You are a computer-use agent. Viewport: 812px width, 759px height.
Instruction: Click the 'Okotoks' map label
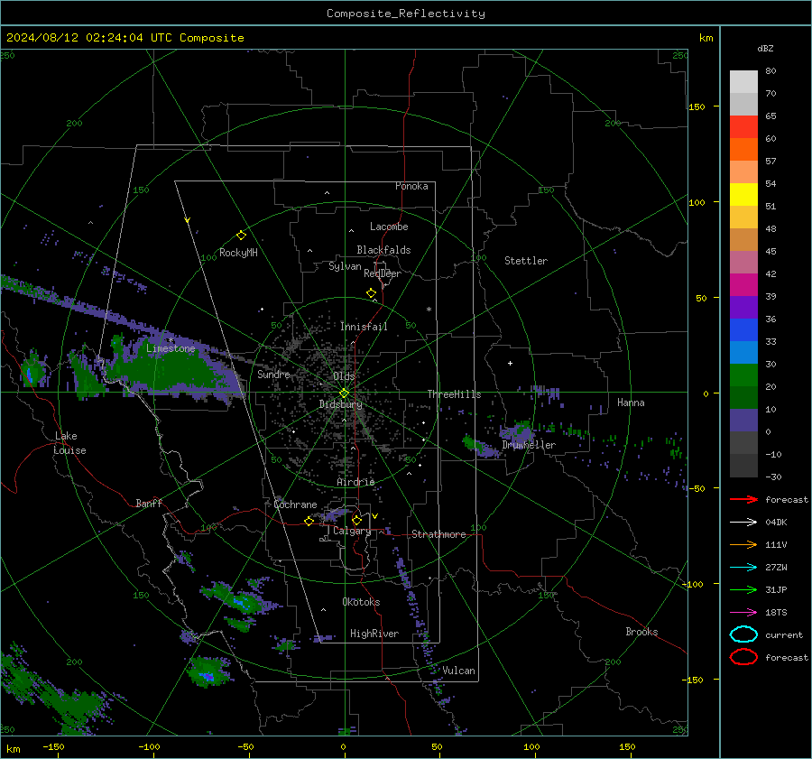coord(361,602)
